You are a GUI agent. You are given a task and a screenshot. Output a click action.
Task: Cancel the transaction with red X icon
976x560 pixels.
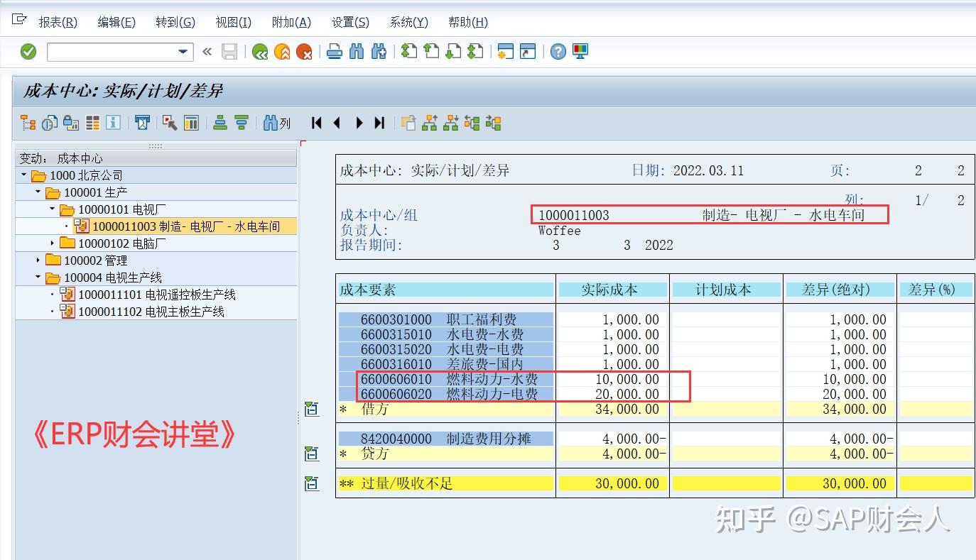coord(303,51)
